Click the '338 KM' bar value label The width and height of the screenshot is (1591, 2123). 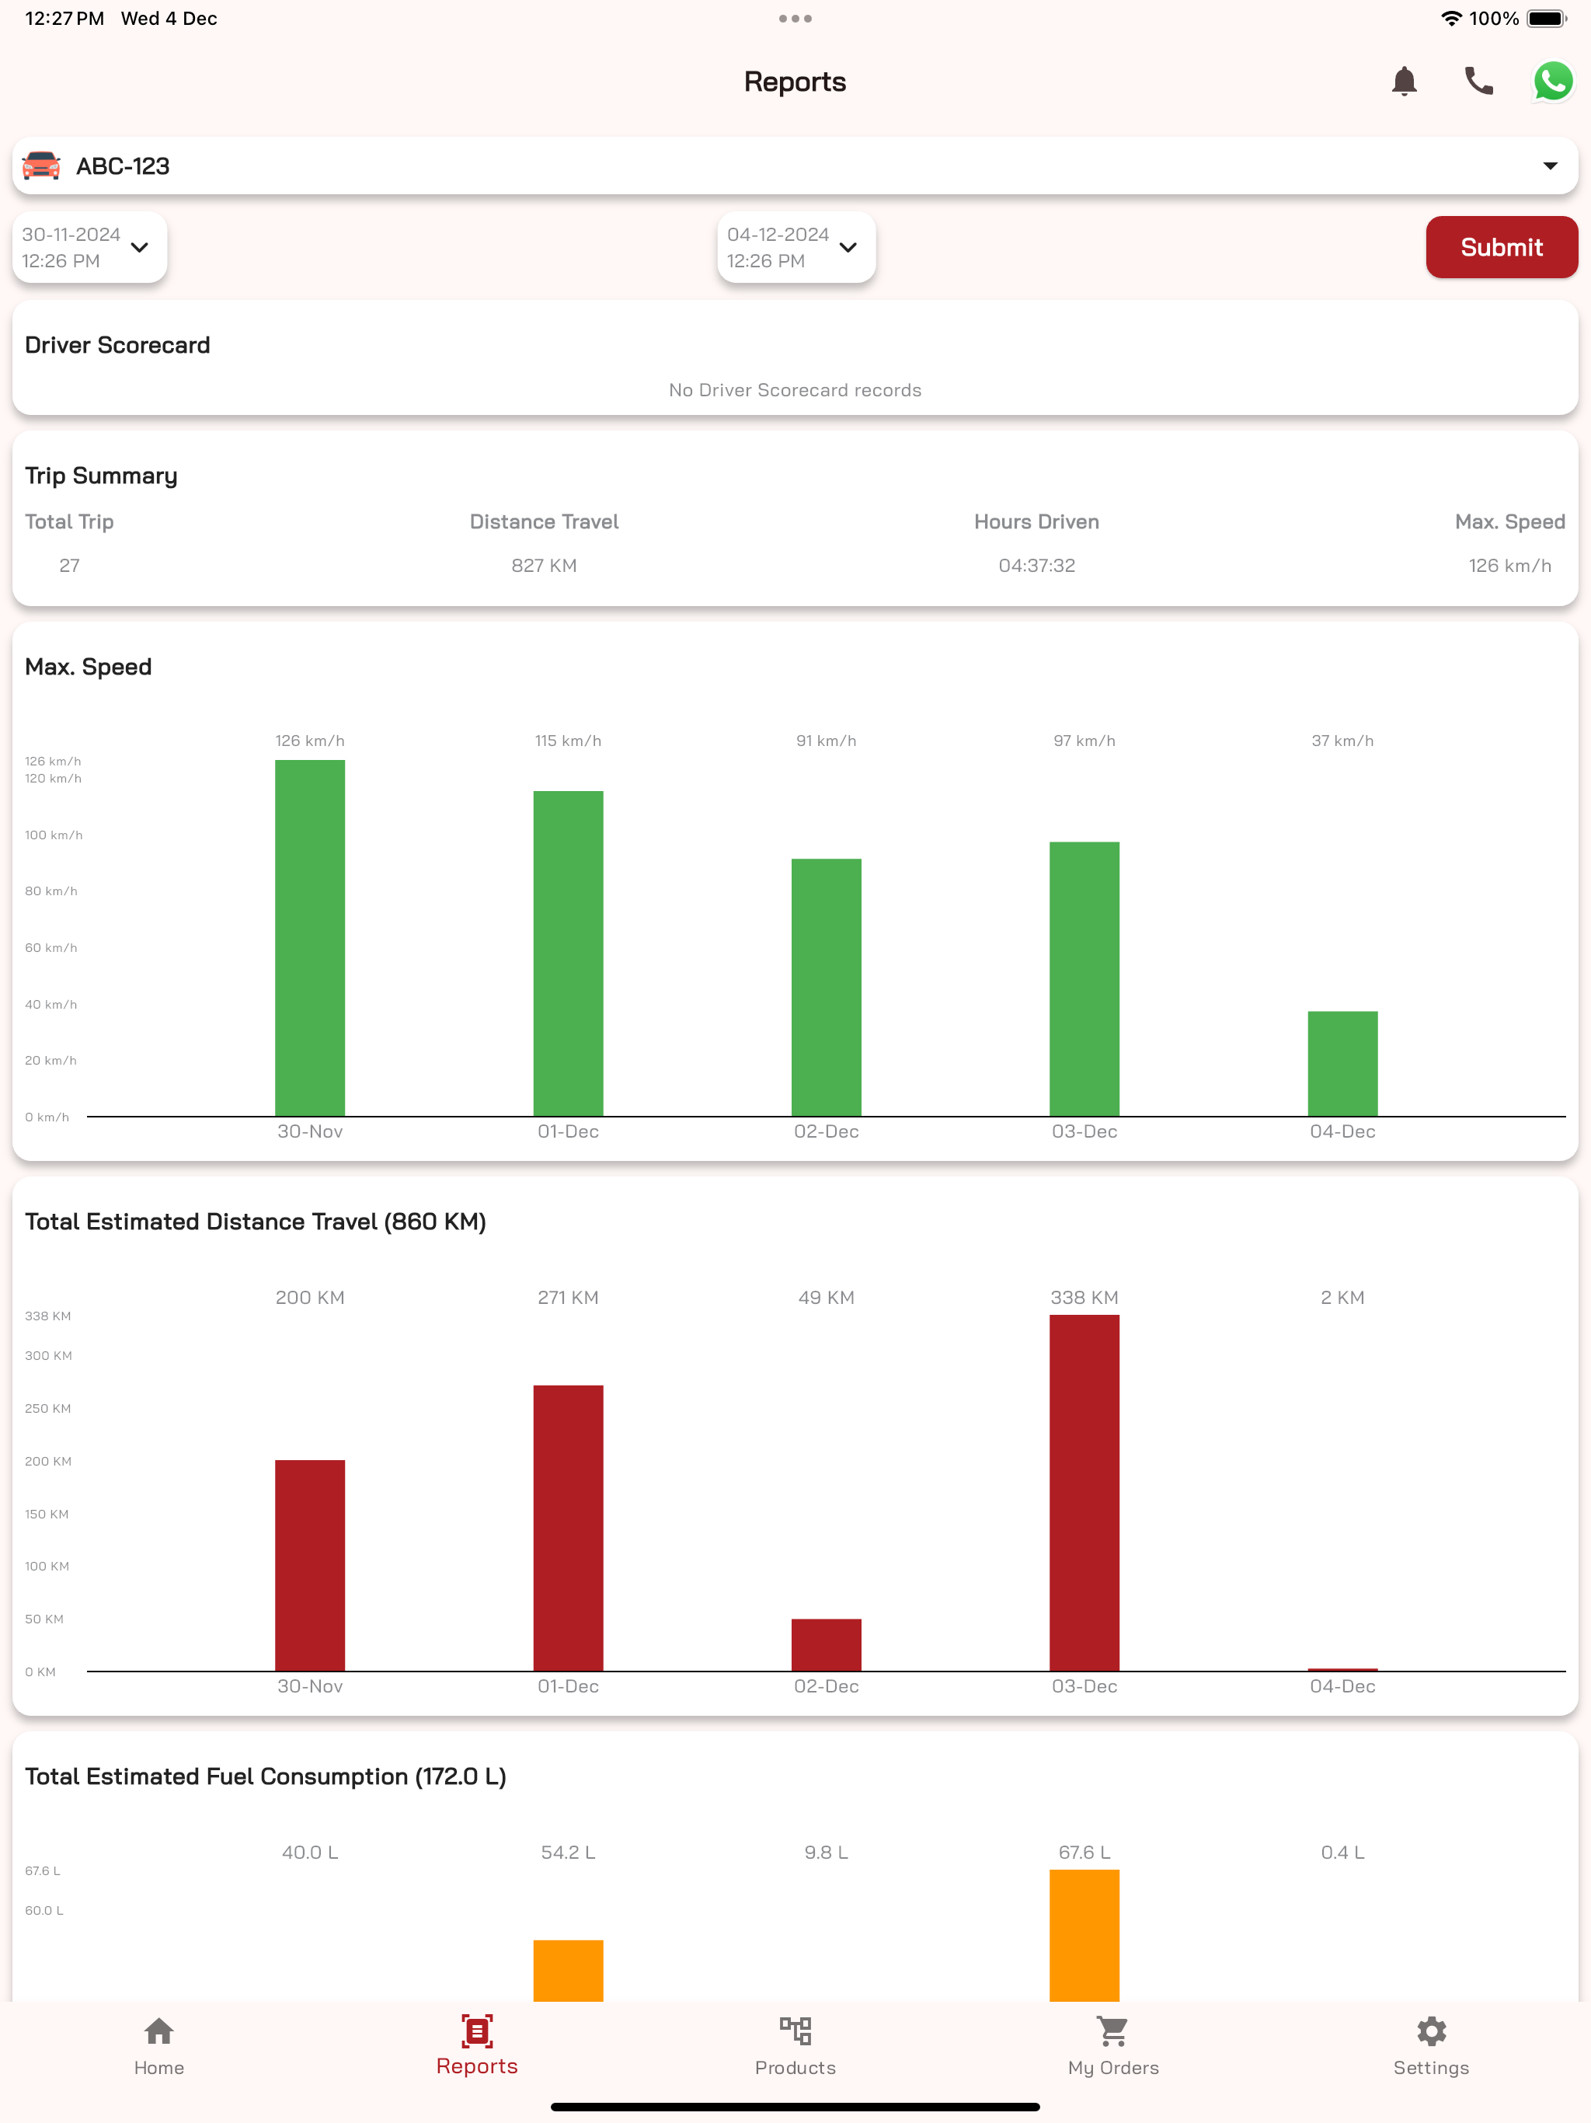[x=1084, y=1298]
